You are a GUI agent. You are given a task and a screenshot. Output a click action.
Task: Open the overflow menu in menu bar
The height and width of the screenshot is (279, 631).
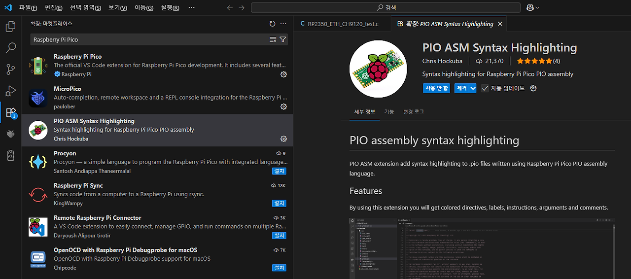191,8
